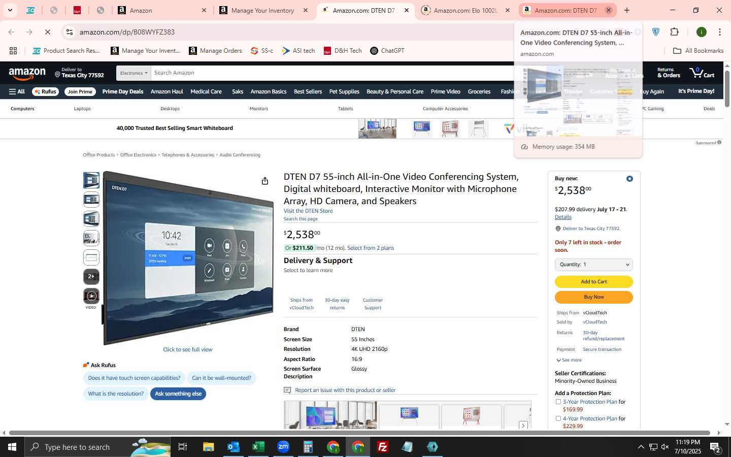Click the vertical page scrollbar

(x=727, y=89)
